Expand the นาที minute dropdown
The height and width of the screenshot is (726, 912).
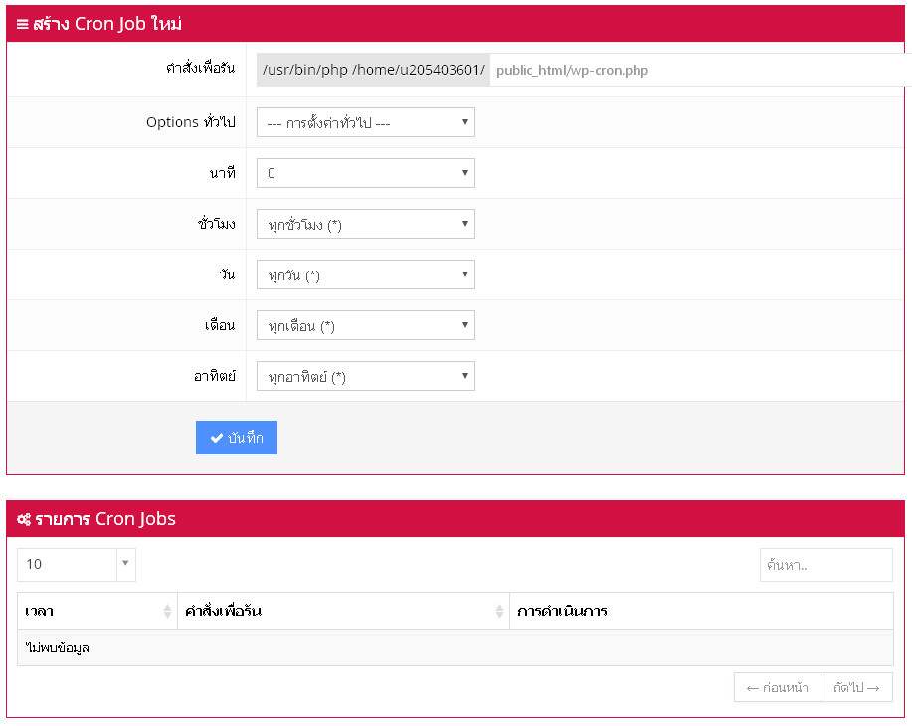coord(365,173)
